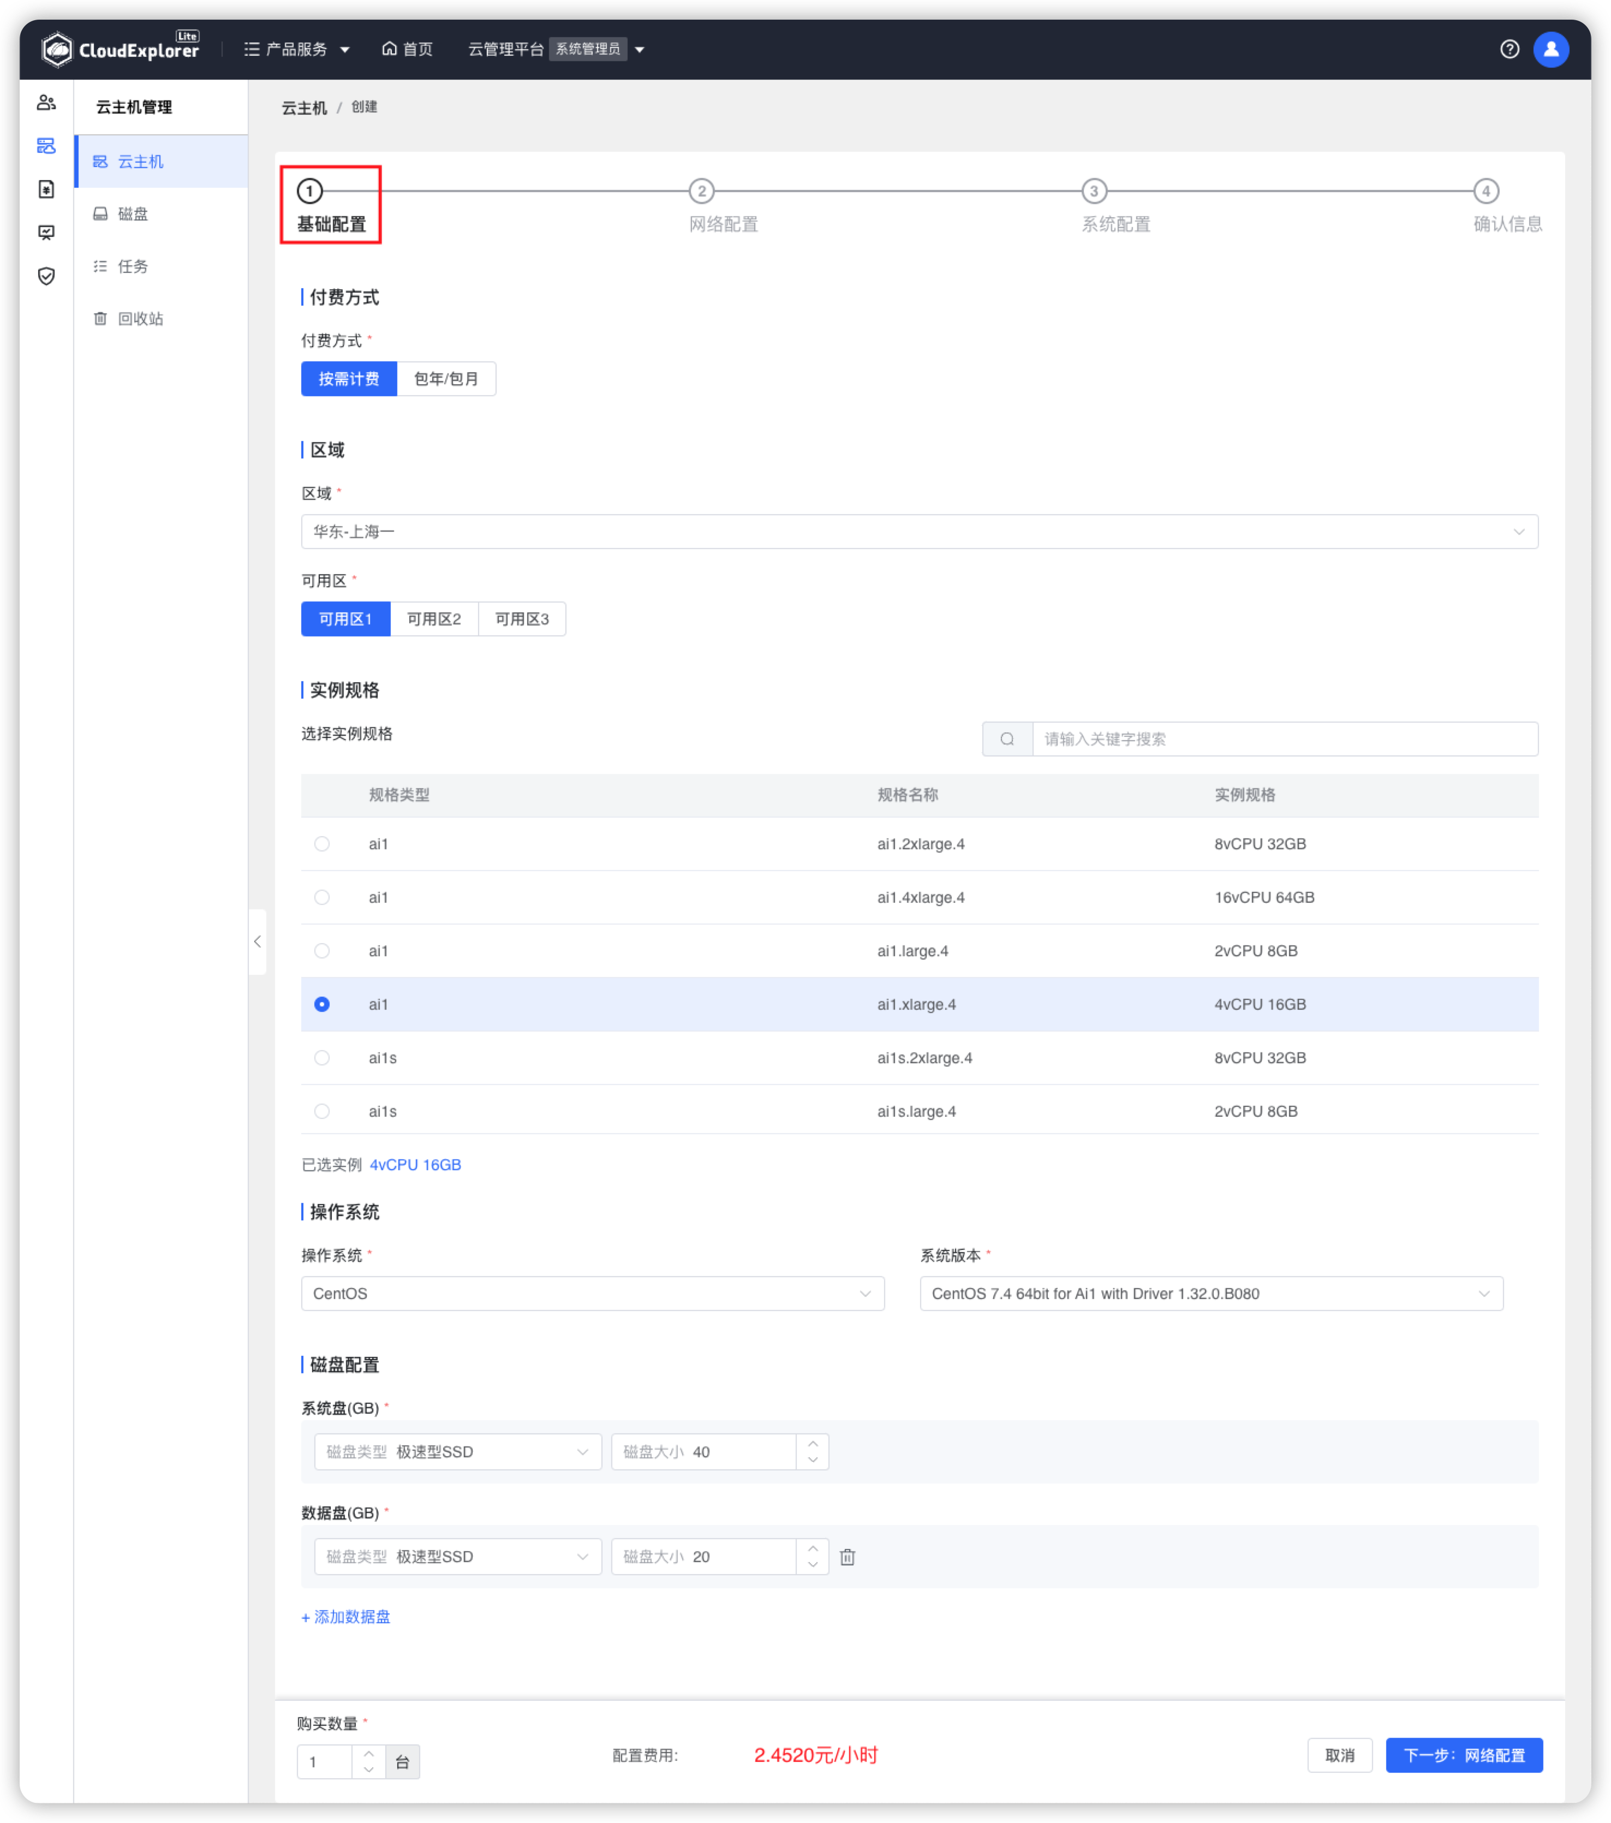
Task: Click the cloud host management rail icon
Action: coord(46,145)
